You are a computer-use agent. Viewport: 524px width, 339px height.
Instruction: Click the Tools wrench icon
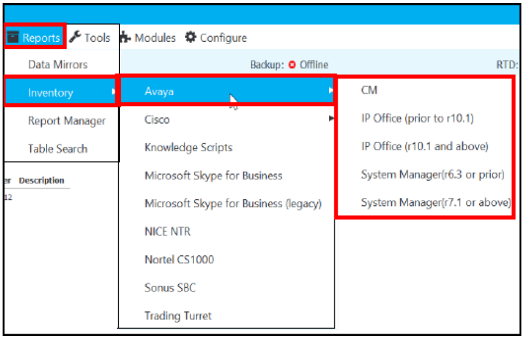pyautogui.click(x=75, y=37)
